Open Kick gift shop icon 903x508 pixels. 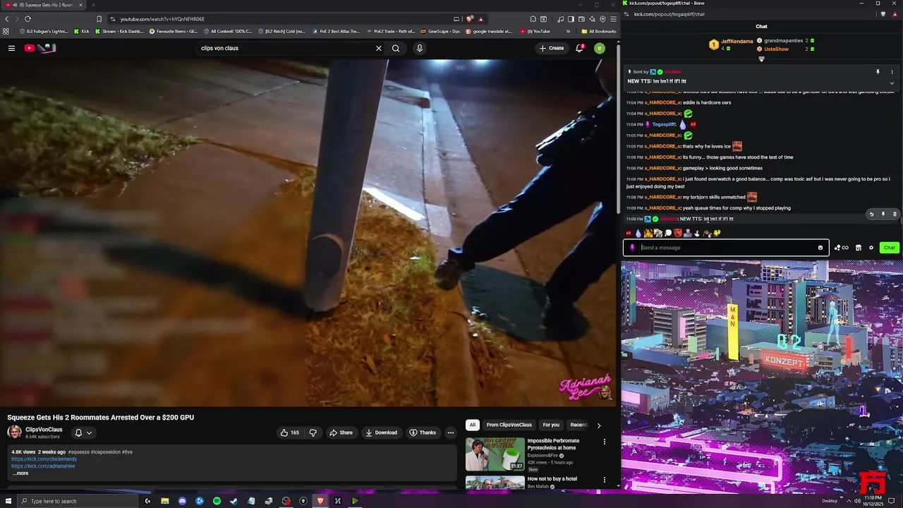coord(858,248)
